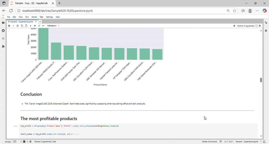The height and width of the screenshot is (144, 269).
Task: Open the Edit menu
Action: (x=14, y=17)
